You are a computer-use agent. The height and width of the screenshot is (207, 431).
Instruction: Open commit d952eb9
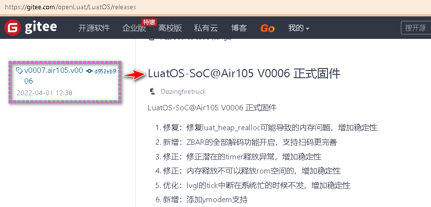105,71
